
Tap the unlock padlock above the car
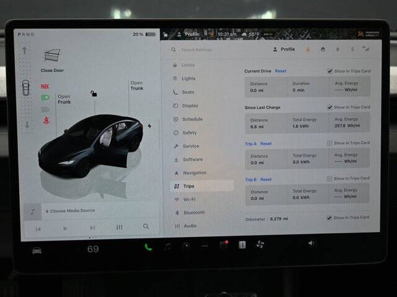point(94,93)
